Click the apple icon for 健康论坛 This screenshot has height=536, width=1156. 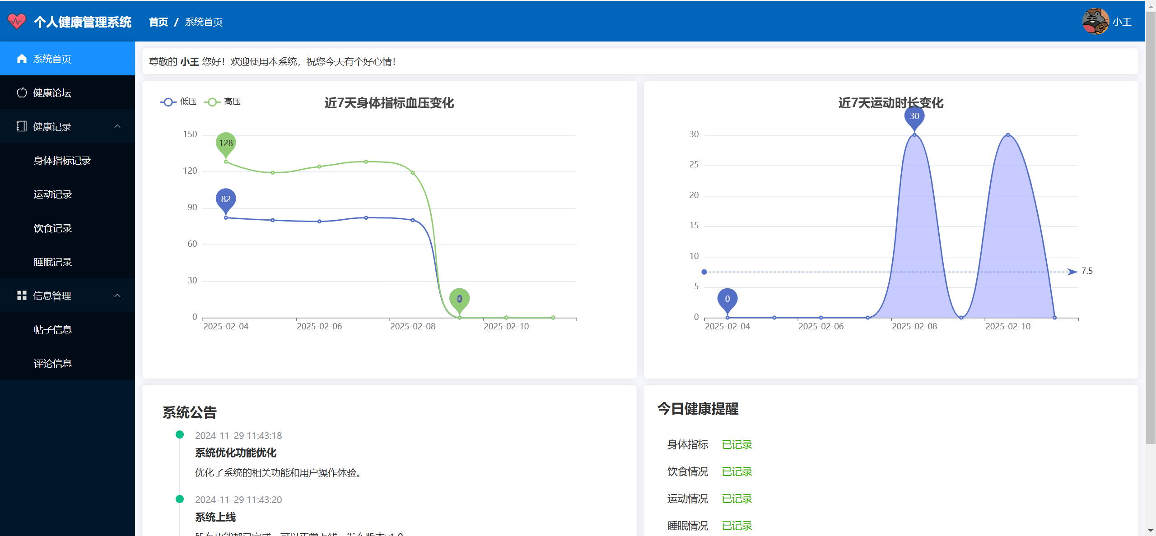point(22,92)
